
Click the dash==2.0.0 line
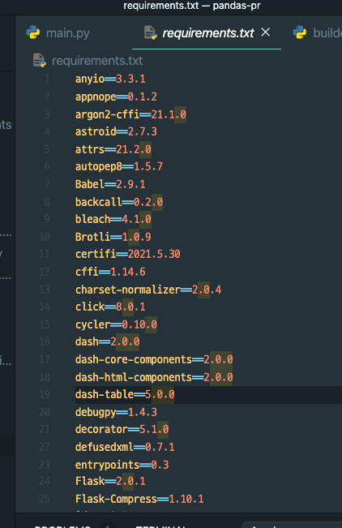107,341
